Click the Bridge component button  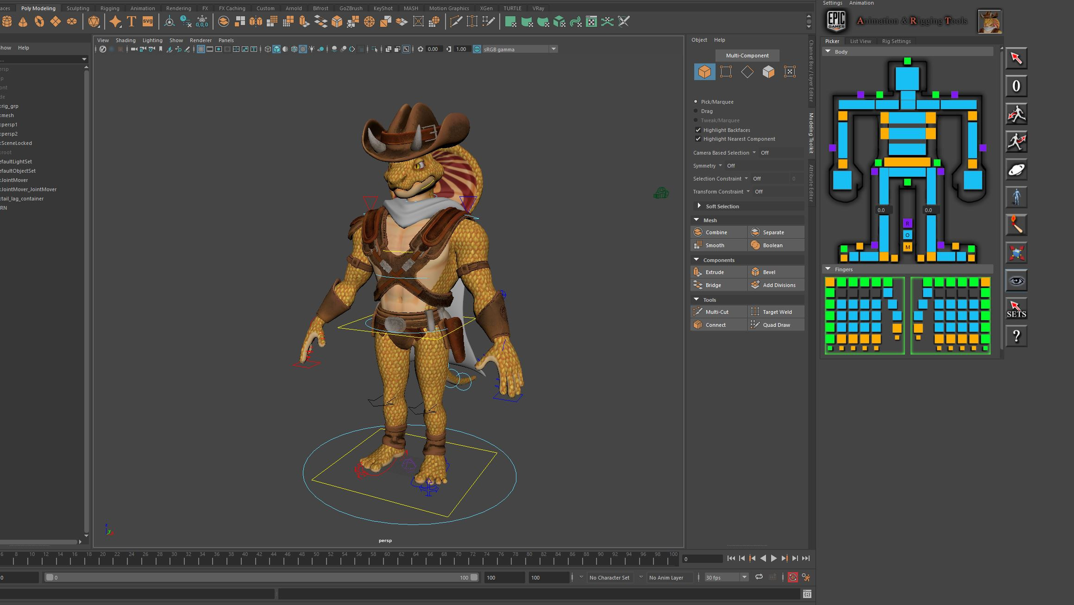pos(718,285)
